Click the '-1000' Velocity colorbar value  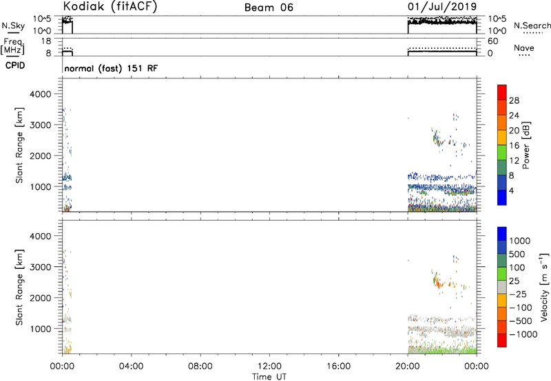tap(523, 334)
